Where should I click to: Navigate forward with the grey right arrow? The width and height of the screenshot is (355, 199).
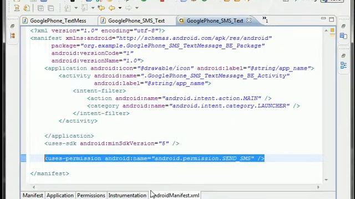click(128, 8)
